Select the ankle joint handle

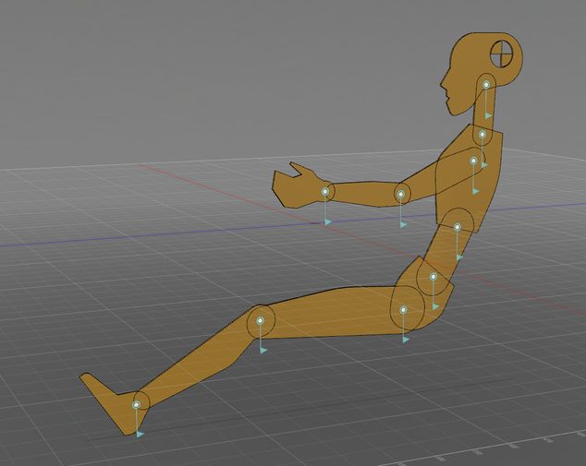[x=138, y=404]
